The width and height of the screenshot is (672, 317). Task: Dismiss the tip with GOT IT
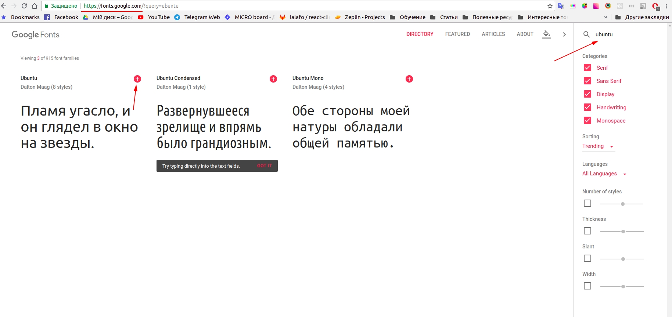(x=264, y=166)
